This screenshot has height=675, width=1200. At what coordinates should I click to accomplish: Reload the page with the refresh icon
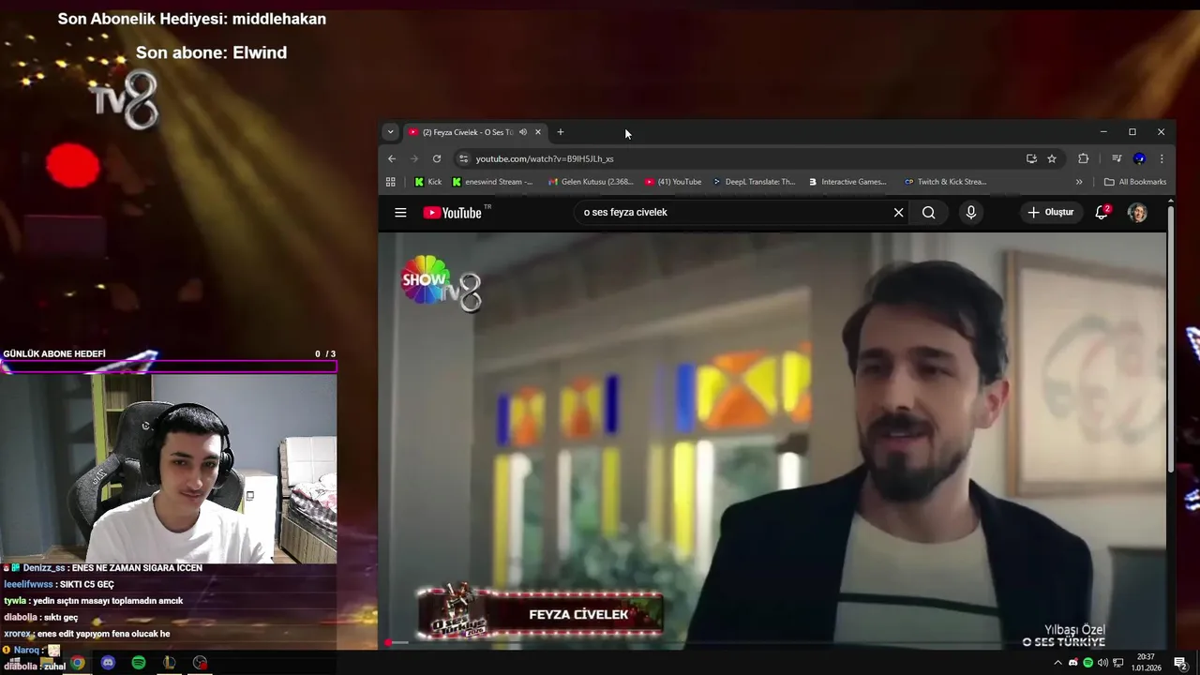[x=437, y=158]
